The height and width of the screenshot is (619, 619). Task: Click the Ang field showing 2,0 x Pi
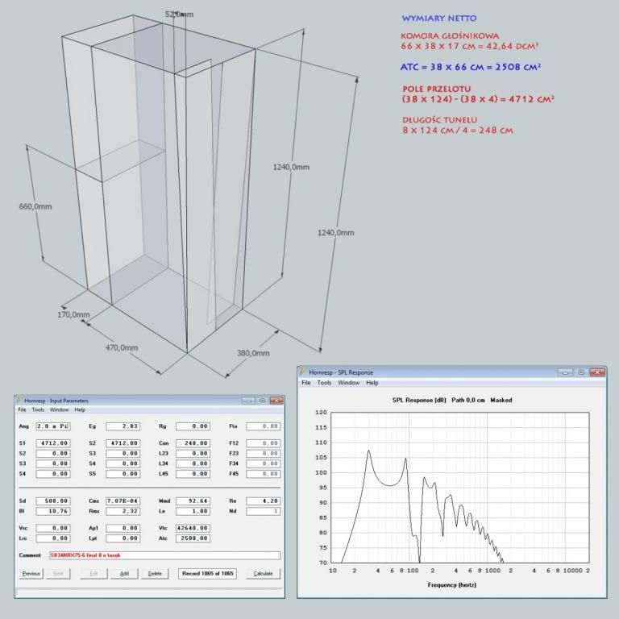pos(53,426)
